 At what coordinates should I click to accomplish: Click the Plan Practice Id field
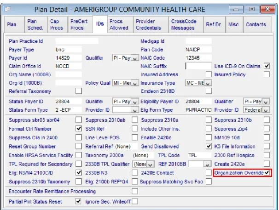pyautogui.click(x=77, y=41)
